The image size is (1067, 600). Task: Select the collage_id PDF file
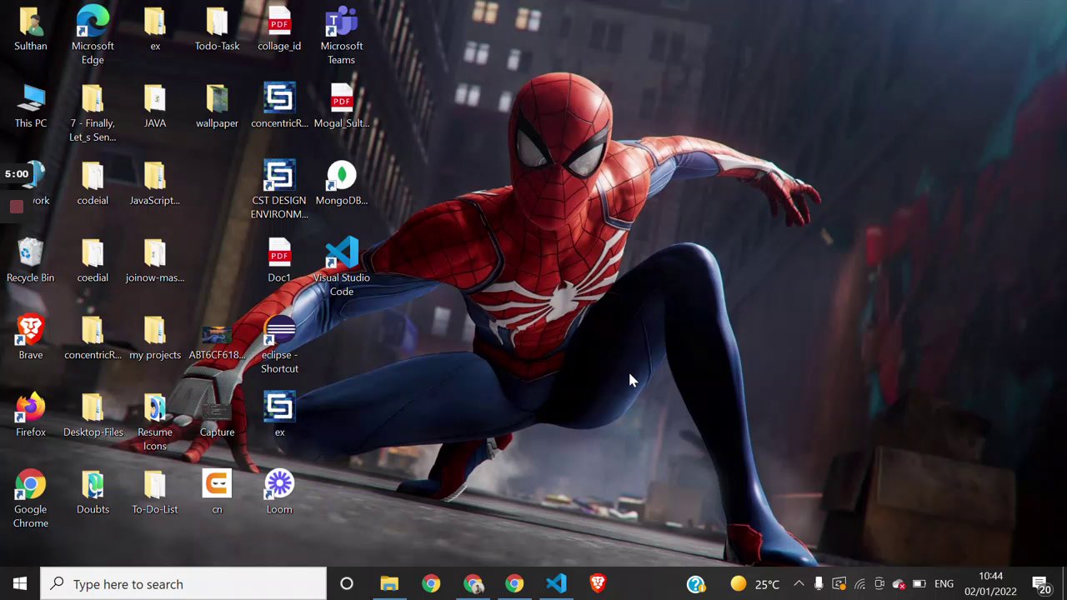pyautogui.click(x=279, y=30)
